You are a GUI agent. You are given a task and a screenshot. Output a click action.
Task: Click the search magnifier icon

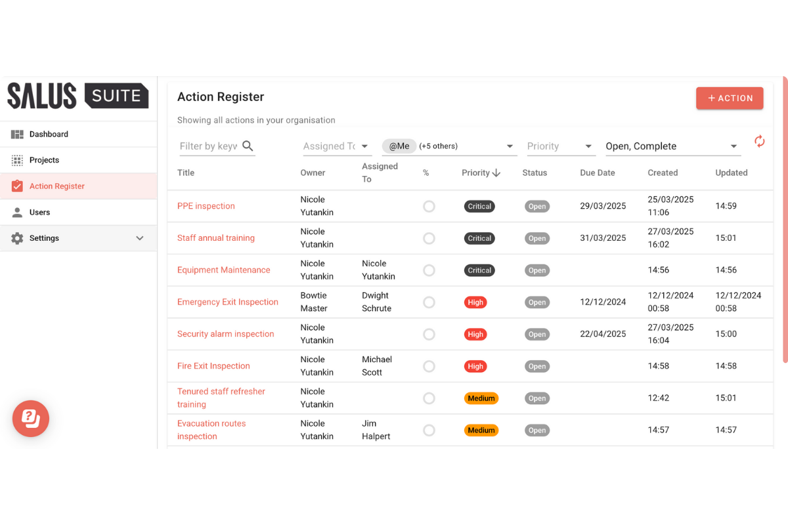[x=248, y=146]
